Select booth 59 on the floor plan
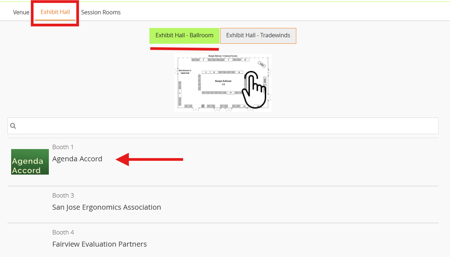 (x=188, y=106)
